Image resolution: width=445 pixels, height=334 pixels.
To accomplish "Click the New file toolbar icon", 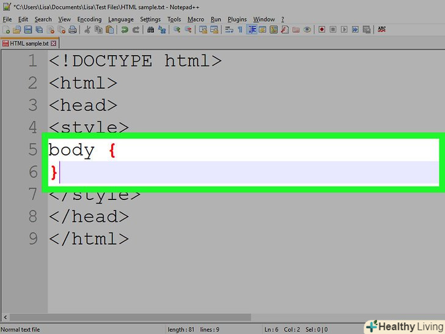I will pyautogui.click(x=6, y=29).
